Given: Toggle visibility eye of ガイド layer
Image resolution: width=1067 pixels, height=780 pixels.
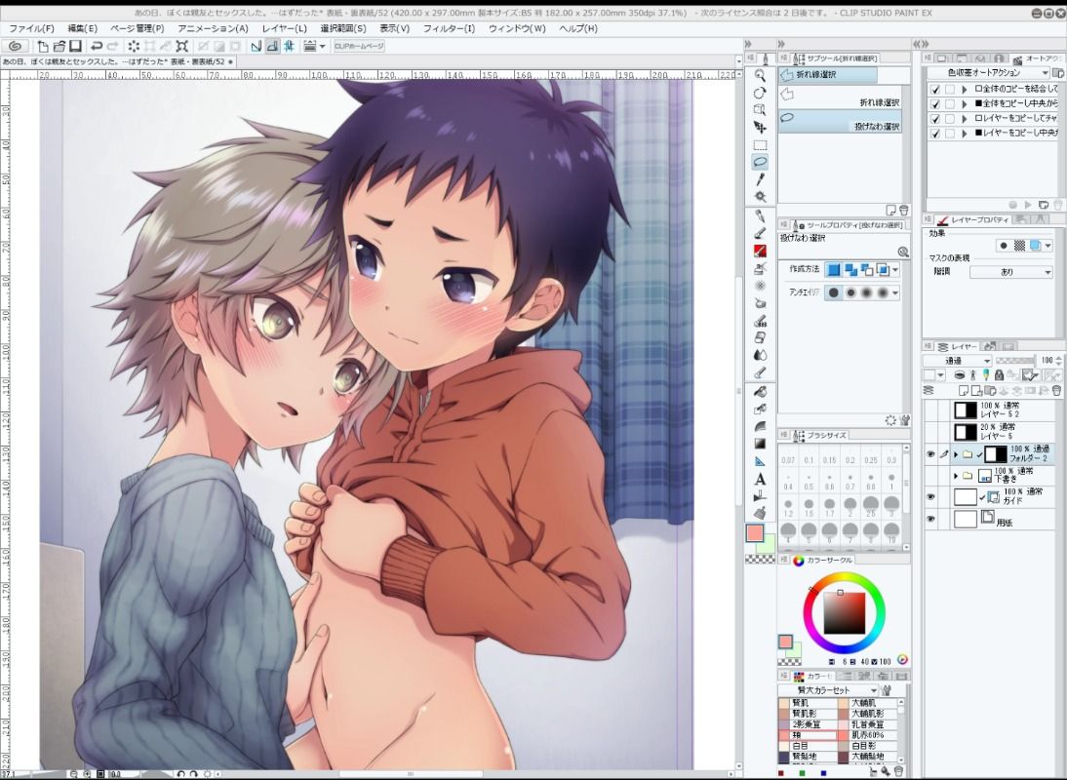Looking at the screenshot, I should (930, 497).
